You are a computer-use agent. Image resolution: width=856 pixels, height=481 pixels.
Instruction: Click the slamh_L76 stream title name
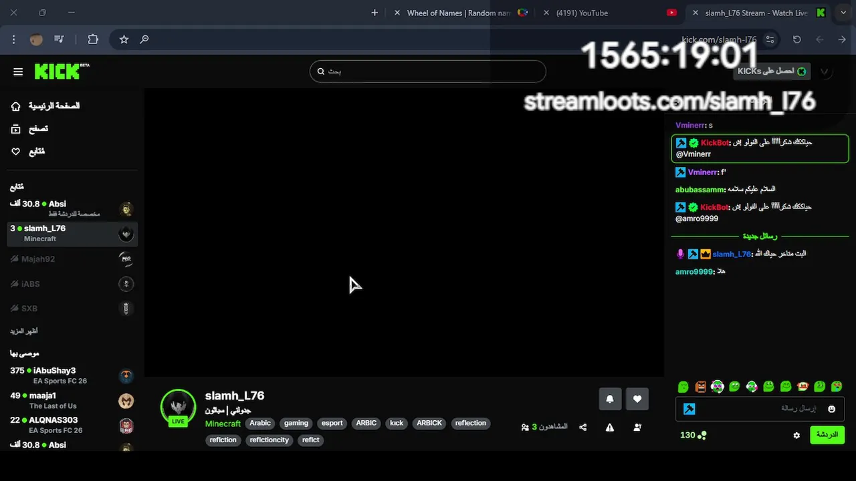click(235, 395)
